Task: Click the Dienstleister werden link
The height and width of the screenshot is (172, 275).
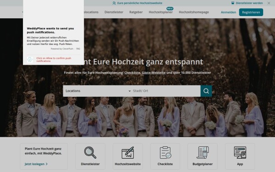Action: point(249,3)
